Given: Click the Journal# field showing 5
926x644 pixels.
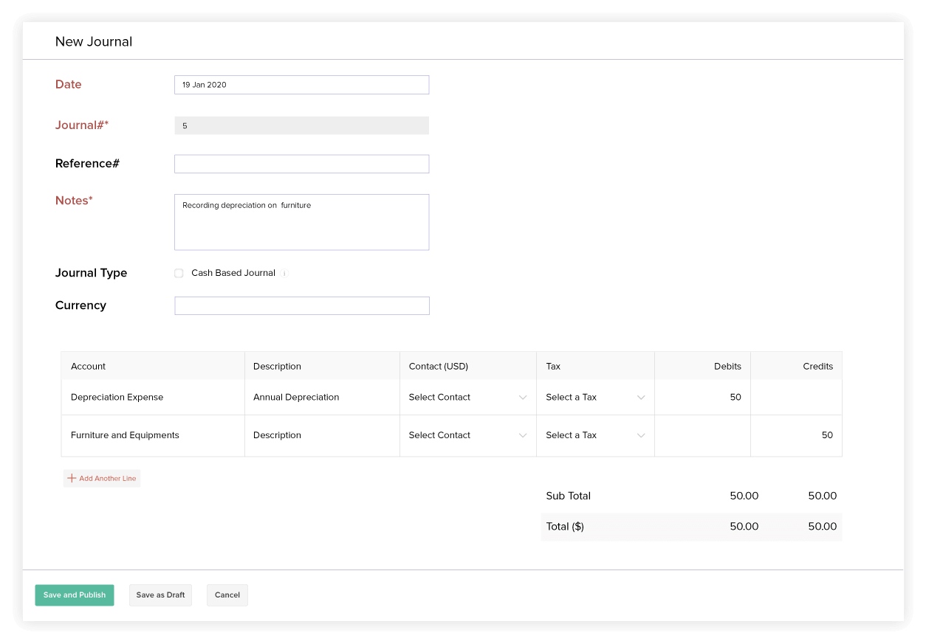Looking at the screenshot, I should [301, 125].
